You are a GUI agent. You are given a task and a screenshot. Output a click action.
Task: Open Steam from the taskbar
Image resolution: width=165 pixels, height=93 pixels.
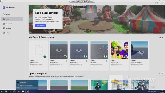point(19,91)
